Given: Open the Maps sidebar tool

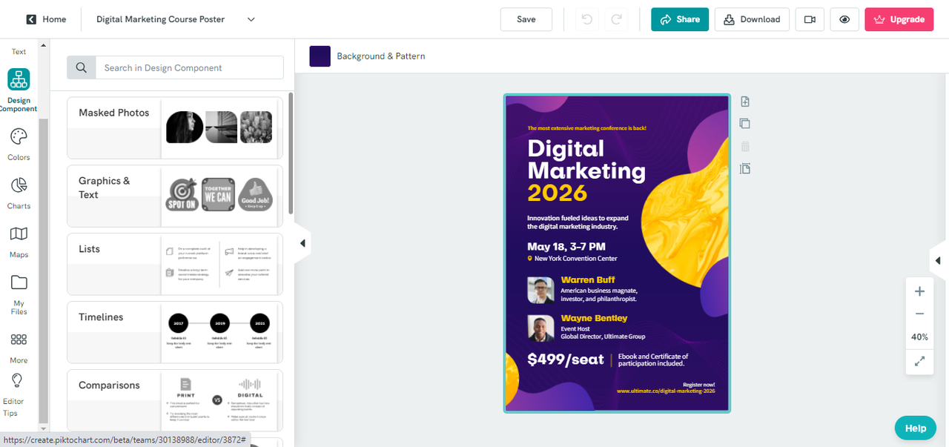Looking at the screenshot, I should point(19,242).
